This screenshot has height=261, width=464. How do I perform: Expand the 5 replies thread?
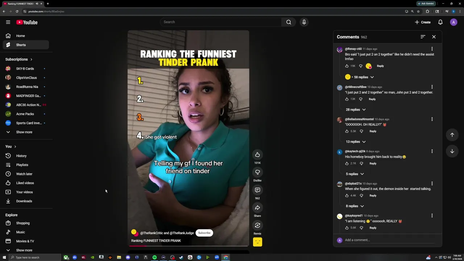[x=355, y=174]
